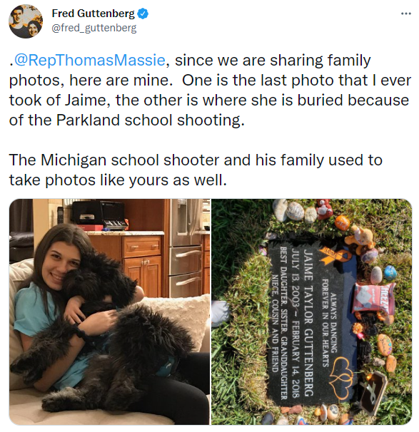Image resolution: width=419 pixels, height=432 pixels.
Task: Click the blue verified checkmark badge
Action: pos(143,14)
